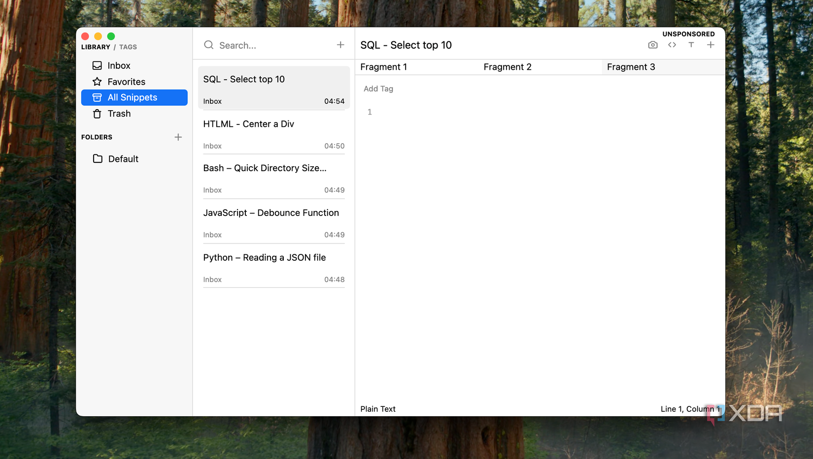Select the code markup icon above the editor
This screenshot has width=813, height=459.
672,45
